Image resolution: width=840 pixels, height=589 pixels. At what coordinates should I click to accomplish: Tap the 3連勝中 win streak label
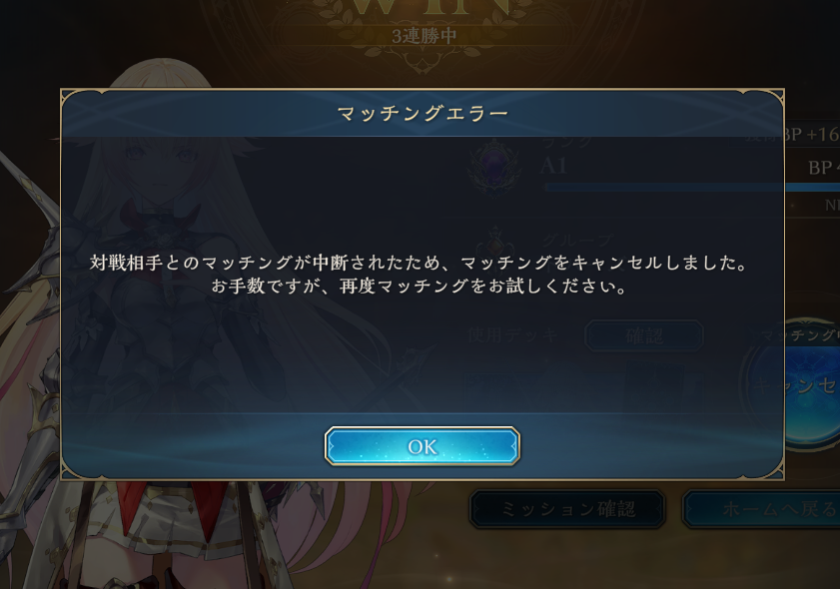click(424, 36)
